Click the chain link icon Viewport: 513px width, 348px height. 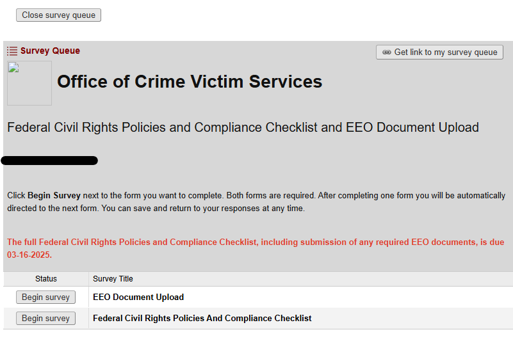coord(386,52)
